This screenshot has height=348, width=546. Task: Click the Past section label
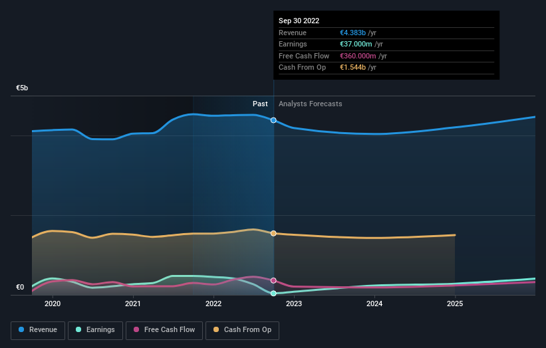click(x=260, y=104)
